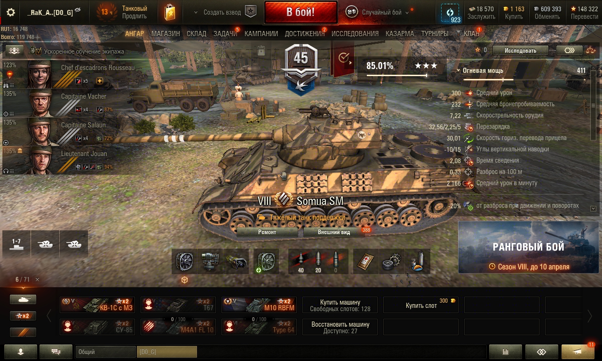Screen dimensions: 602x361
Task: Toggle the x2 bonus carousel filter
Action: click(23, 316)
